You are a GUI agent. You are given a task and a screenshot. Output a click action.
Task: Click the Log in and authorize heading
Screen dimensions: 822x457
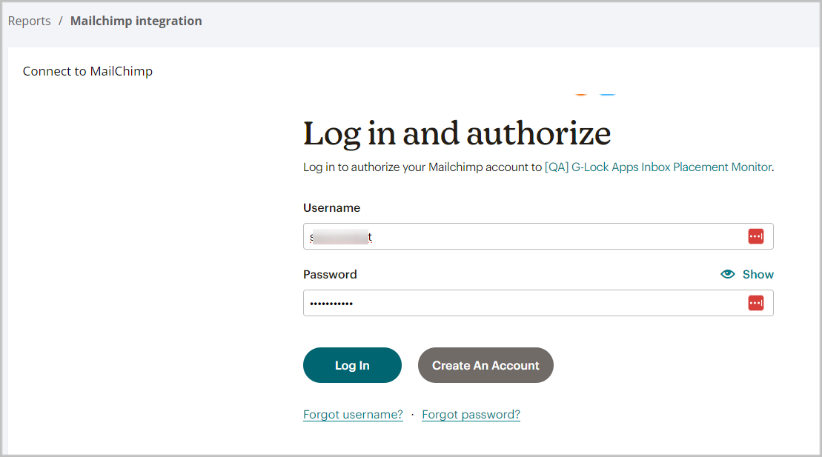tap(457, 133)
